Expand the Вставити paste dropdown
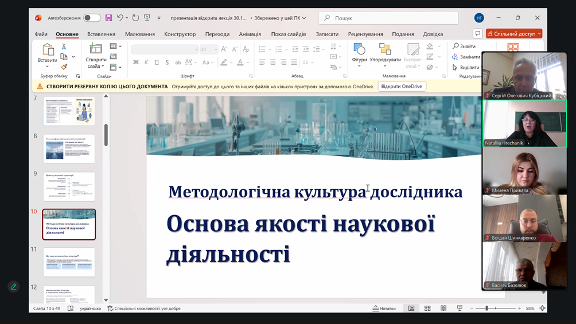The image size is (576, 324). click(x=48, y=67)
